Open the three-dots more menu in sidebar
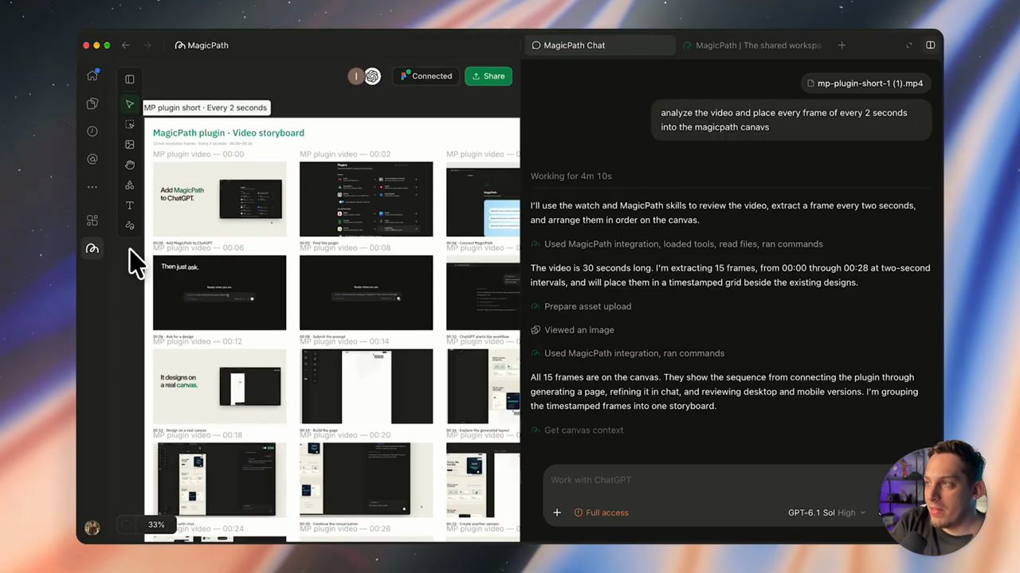The width and height of the screenshot is (1020, 573). coord(92,187)
